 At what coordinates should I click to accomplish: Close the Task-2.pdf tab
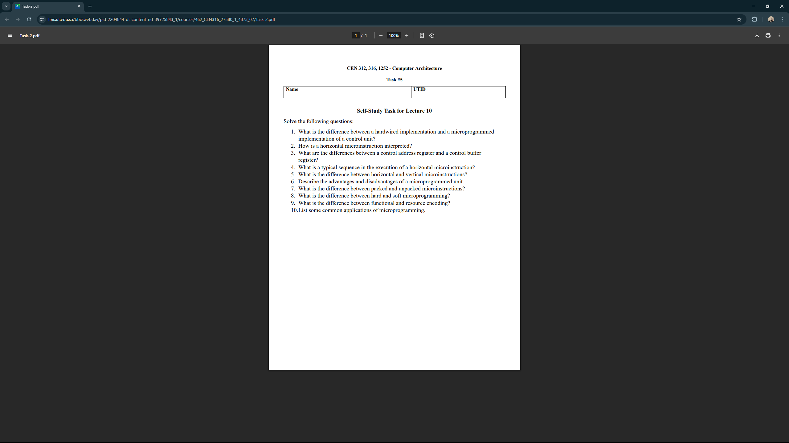pos(79,6)
